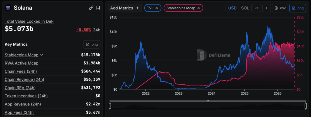Click the Chain Fees (24h) label
This screenshot has height=117, width=311.
click(x=21, y=71)
